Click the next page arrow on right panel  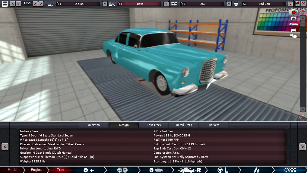tap(302, 147)
